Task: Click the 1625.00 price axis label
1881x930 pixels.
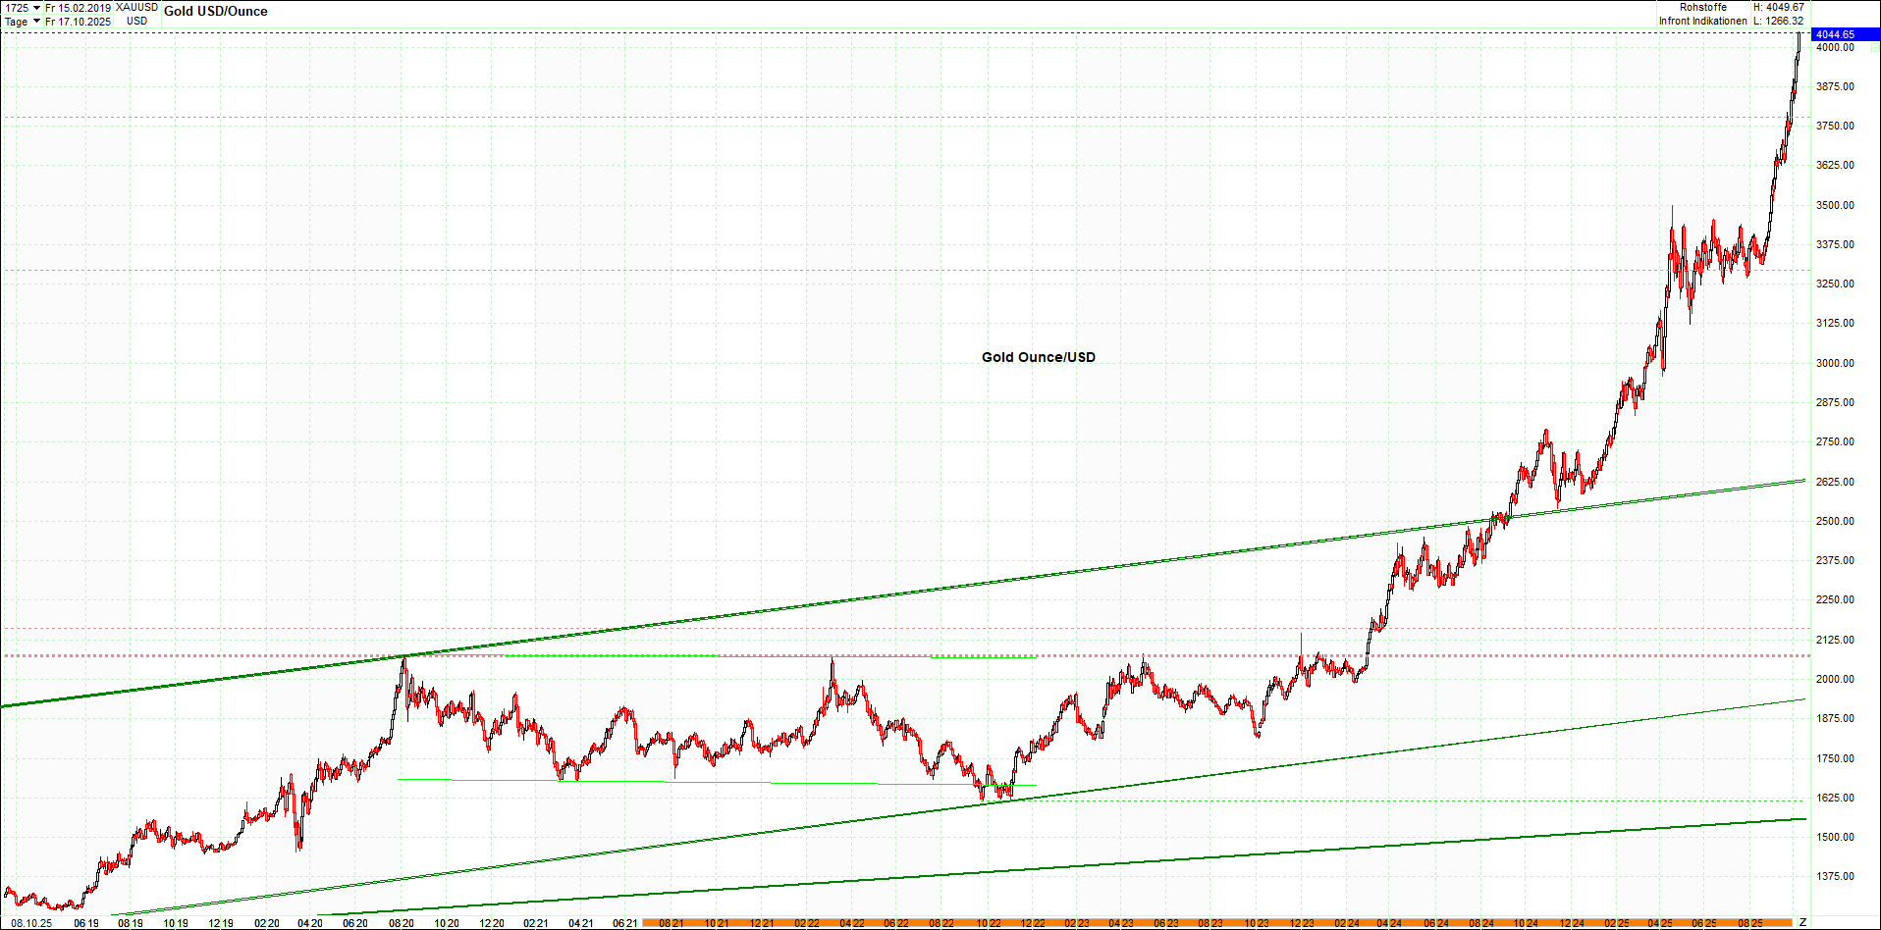Action: click(1835, 798)
